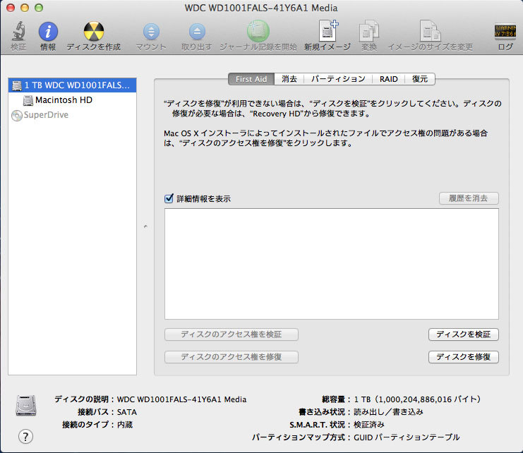Select the RAID tab
The image size is (523, 453).
click(x=388, y=79)
